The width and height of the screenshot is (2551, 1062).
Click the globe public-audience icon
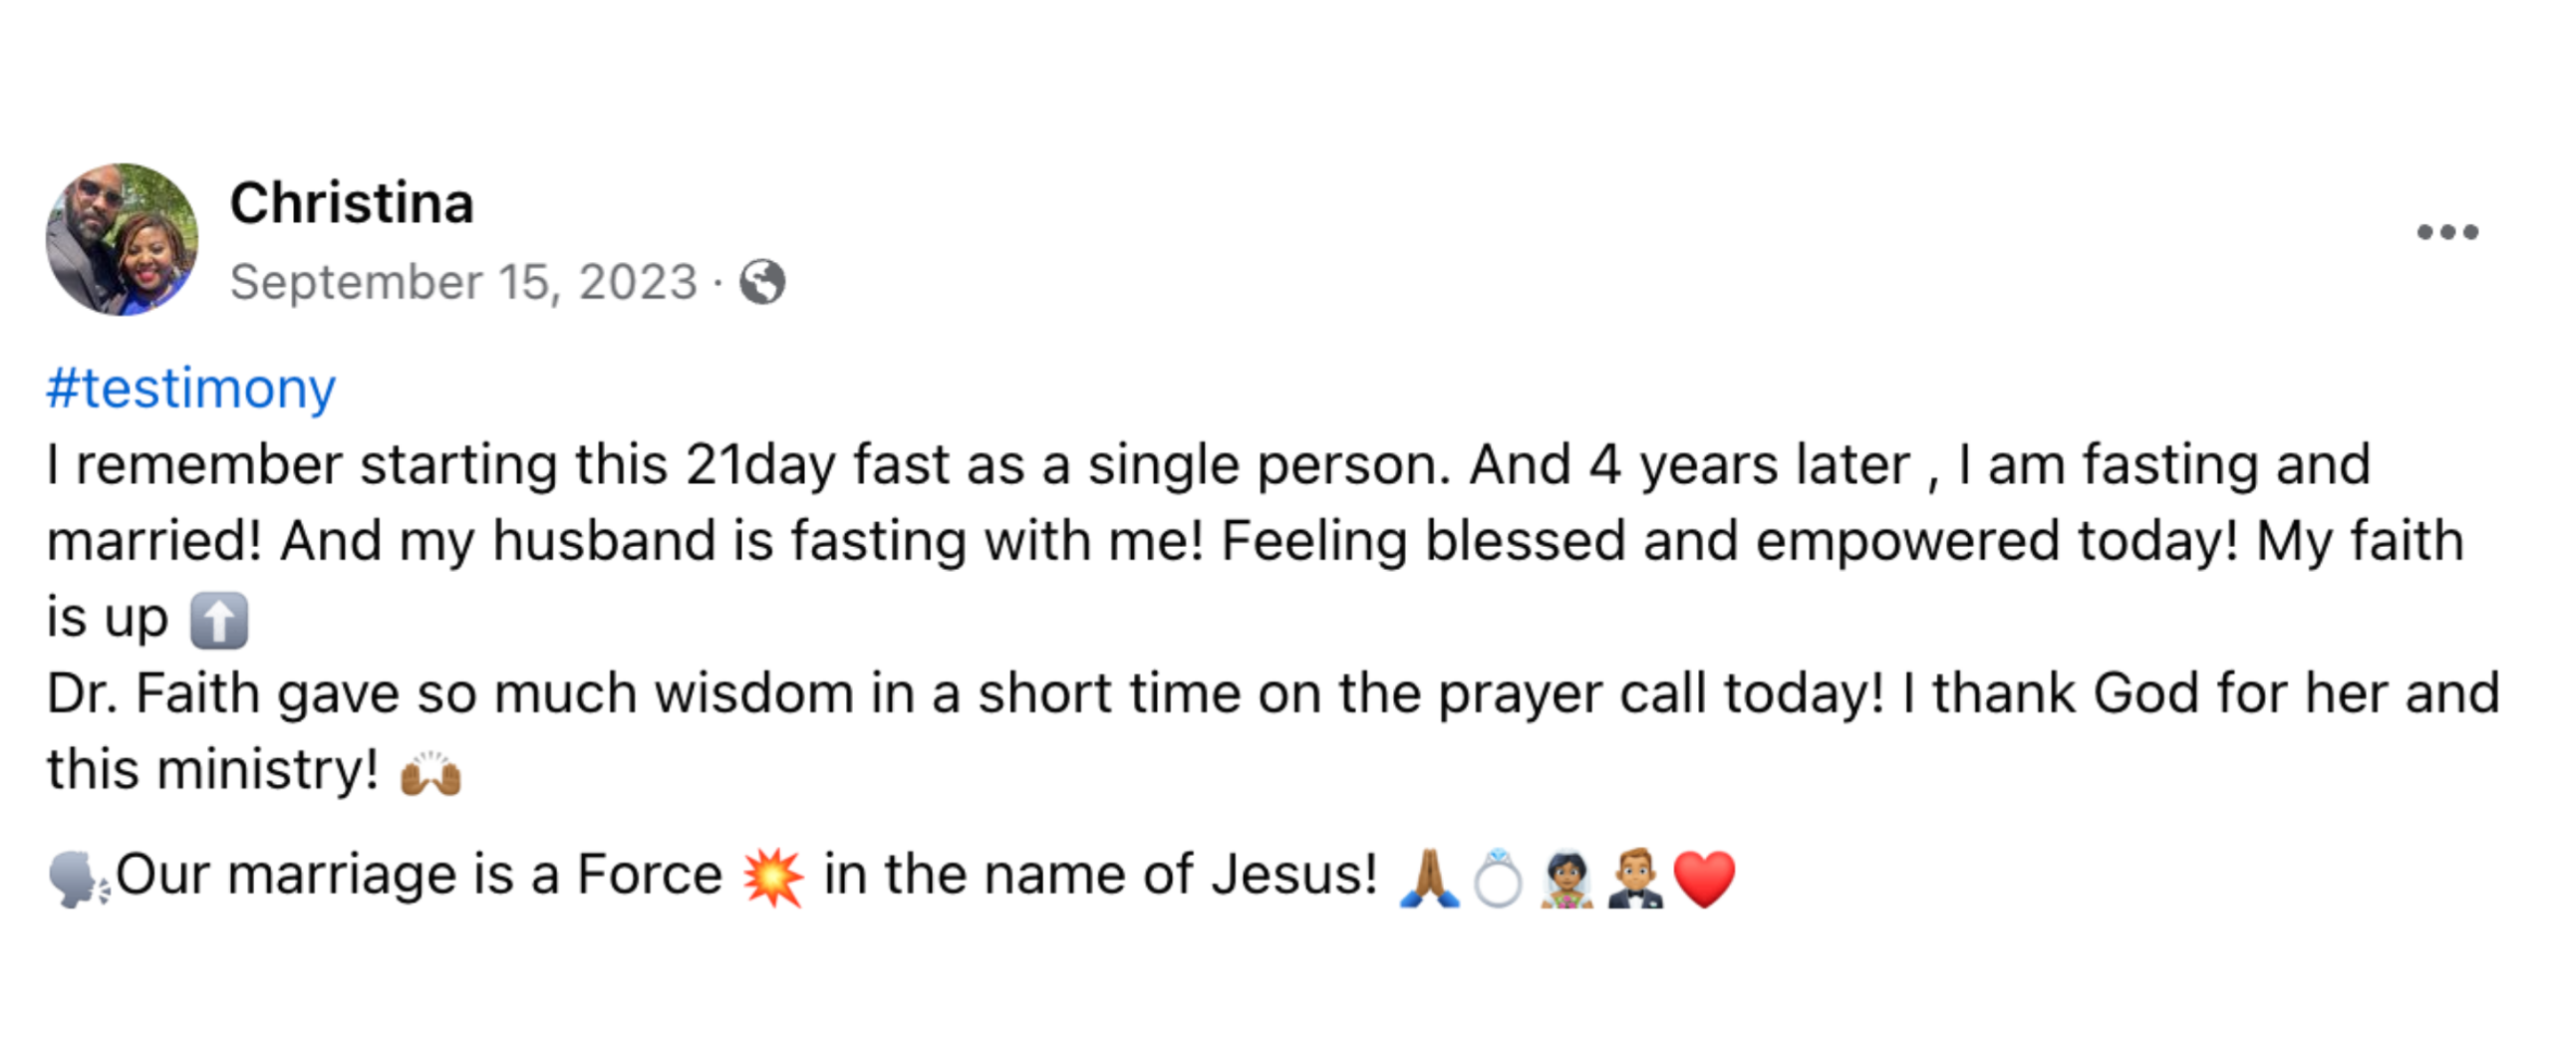(x=762, y=282)
